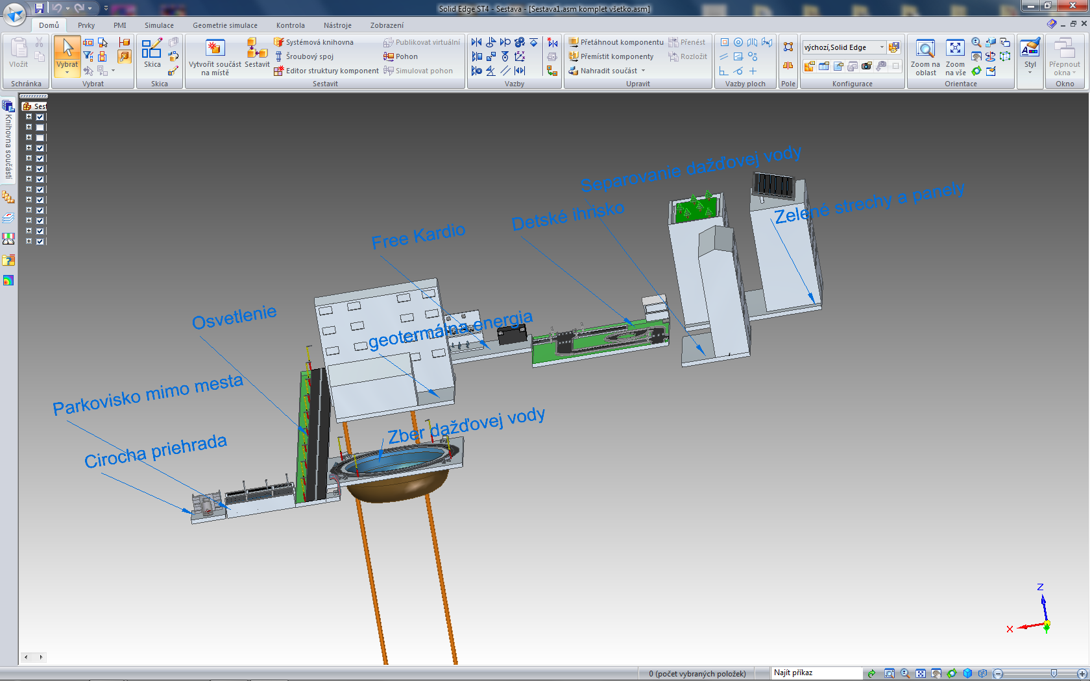Viewport: 1090px width, 681px height.
Task: Open the Styl dropdown
Action: tap(1030, 72)
